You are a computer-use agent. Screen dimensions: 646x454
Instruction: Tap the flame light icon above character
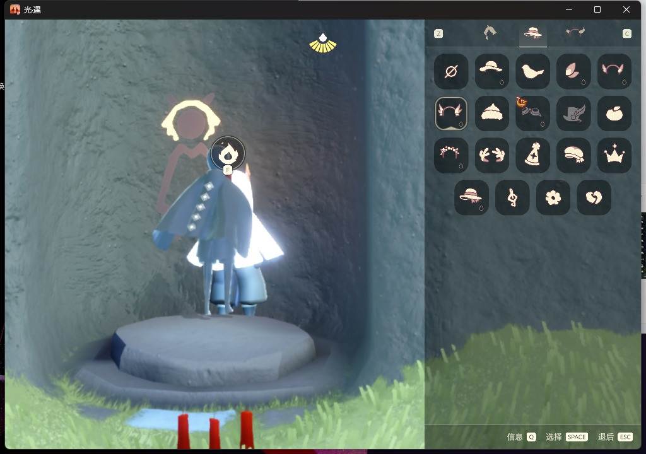point(227,153)
